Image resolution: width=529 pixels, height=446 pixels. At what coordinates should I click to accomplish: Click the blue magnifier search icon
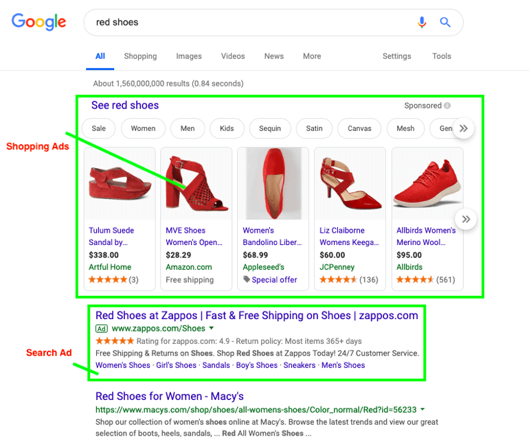[x=445, y=22]
